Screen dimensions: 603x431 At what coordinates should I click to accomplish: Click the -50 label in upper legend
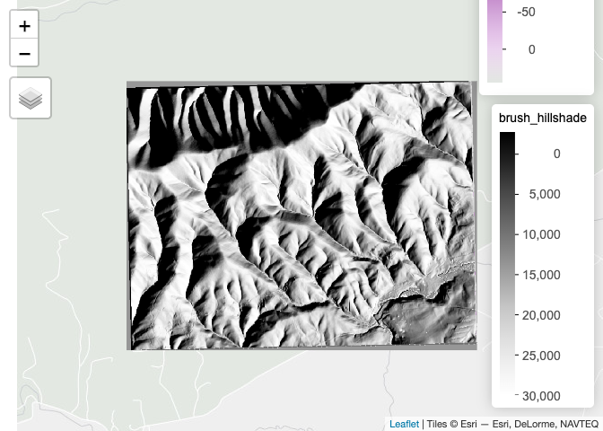pos(526,13)
